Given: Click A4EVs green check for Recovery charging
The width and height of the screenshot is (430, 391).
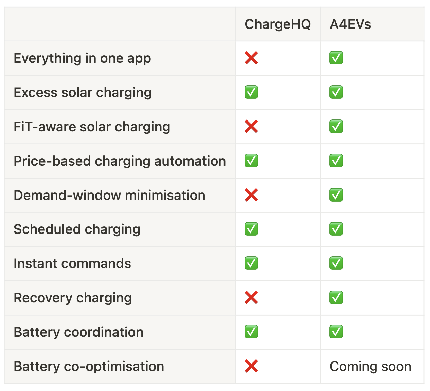Looking at the screenshot, I should click(336, 298).
